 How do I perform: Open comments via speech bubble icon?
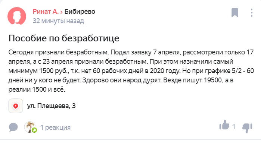coord(13,127)
